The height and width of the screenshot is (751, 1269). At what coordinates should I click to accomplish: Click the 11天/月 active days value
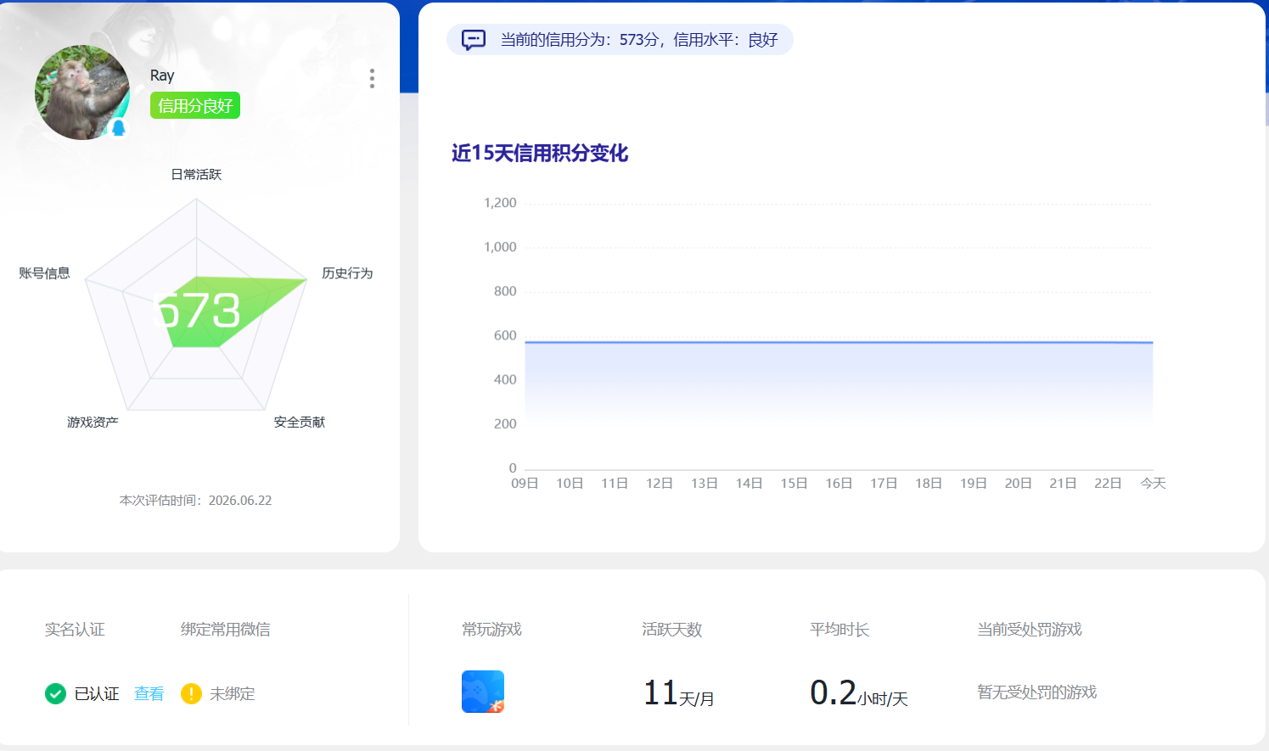[678, 693]
